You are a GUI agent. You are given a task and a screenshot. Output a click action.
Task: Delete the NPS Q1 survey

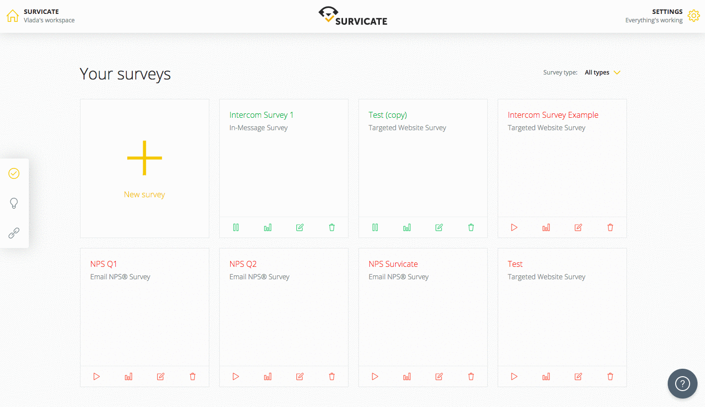(x=193, y=377)
